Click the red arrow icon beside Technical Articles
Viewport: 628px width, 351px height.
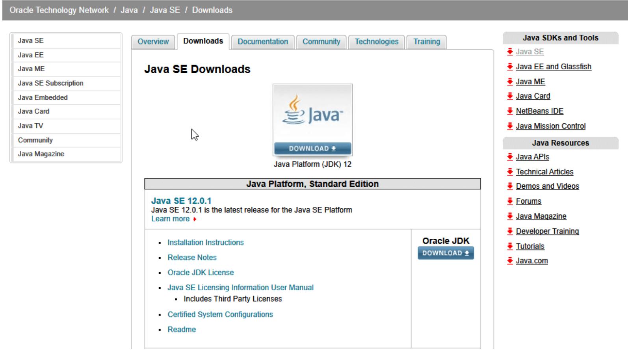(510, 172)
